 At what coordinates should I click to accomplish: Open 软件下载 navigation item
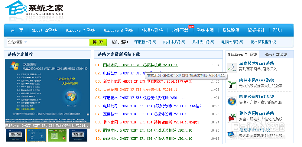pyautogui.click(x=180, y=31)
